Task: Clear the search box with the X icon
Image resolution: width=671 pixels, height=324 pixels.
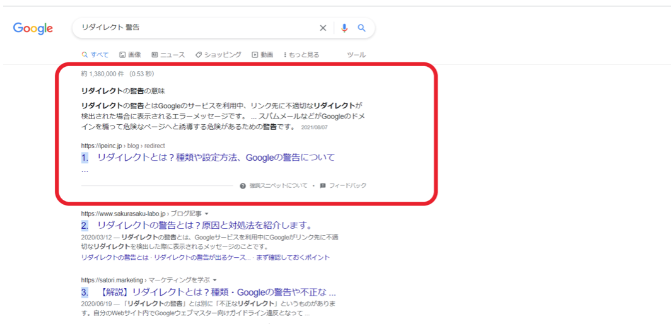Action: [323, 28]
